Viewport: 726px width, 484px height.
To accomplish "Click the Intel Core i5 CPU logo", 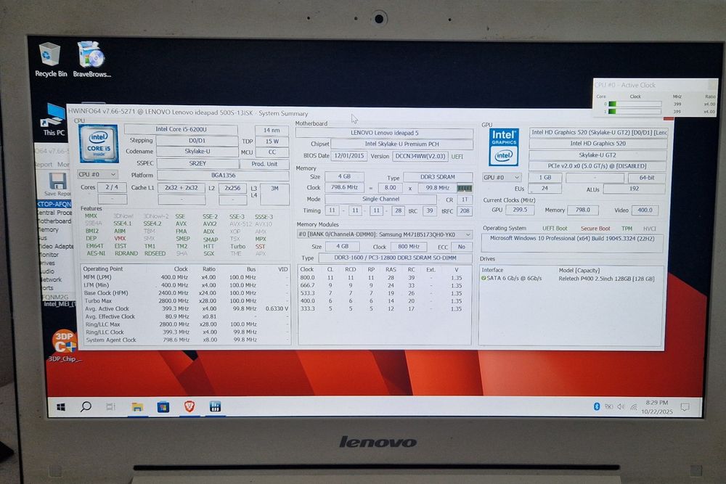I will [x=99, y=144].
